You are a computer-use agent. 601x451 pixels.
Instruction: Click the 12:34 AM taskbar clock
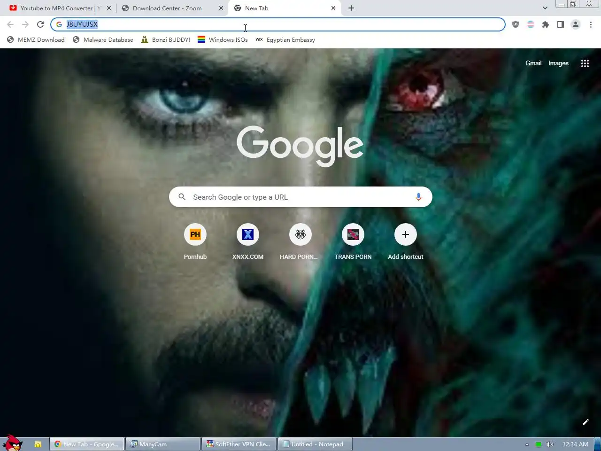click(575, 444)
